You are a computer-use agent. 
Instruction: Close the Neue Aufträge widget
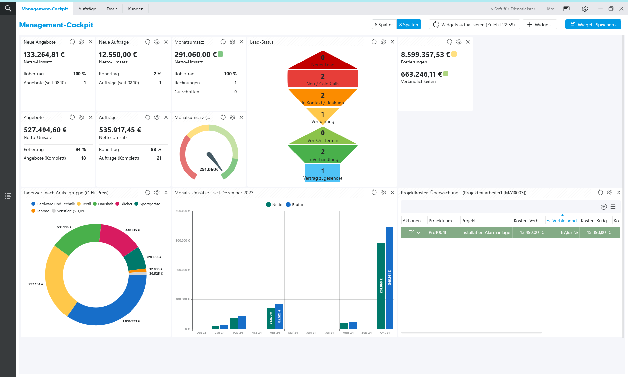(166, 42)
